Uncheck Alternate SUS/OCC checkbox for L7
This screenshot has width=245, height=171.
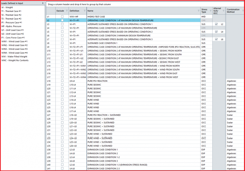(x=216, y=39)
